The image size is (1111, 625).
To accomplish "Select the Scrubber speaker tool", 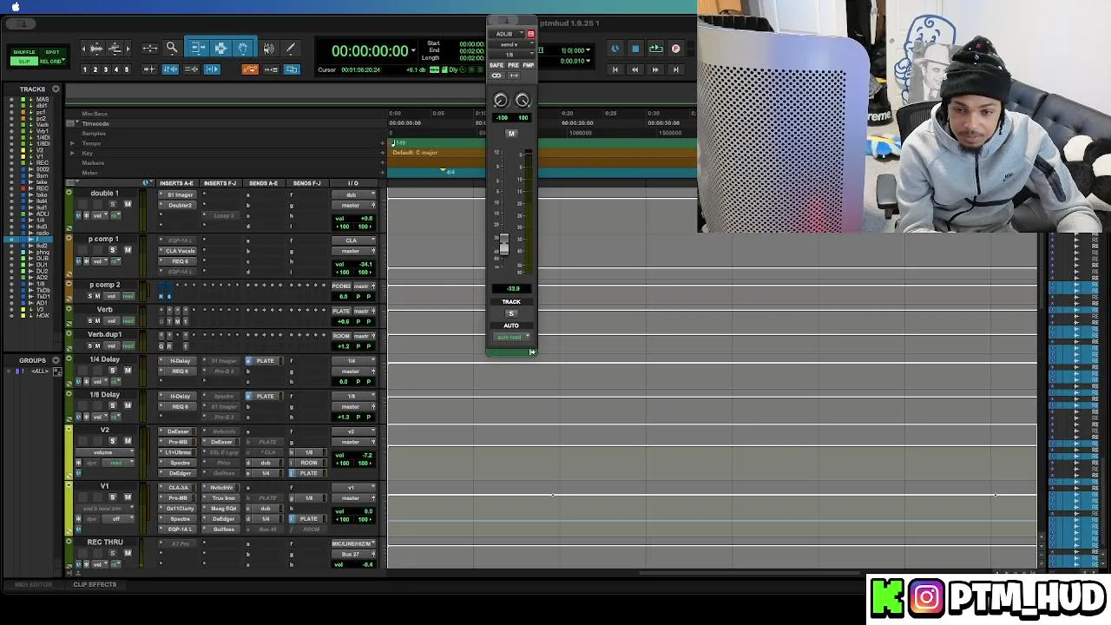I will coord(269,49).
